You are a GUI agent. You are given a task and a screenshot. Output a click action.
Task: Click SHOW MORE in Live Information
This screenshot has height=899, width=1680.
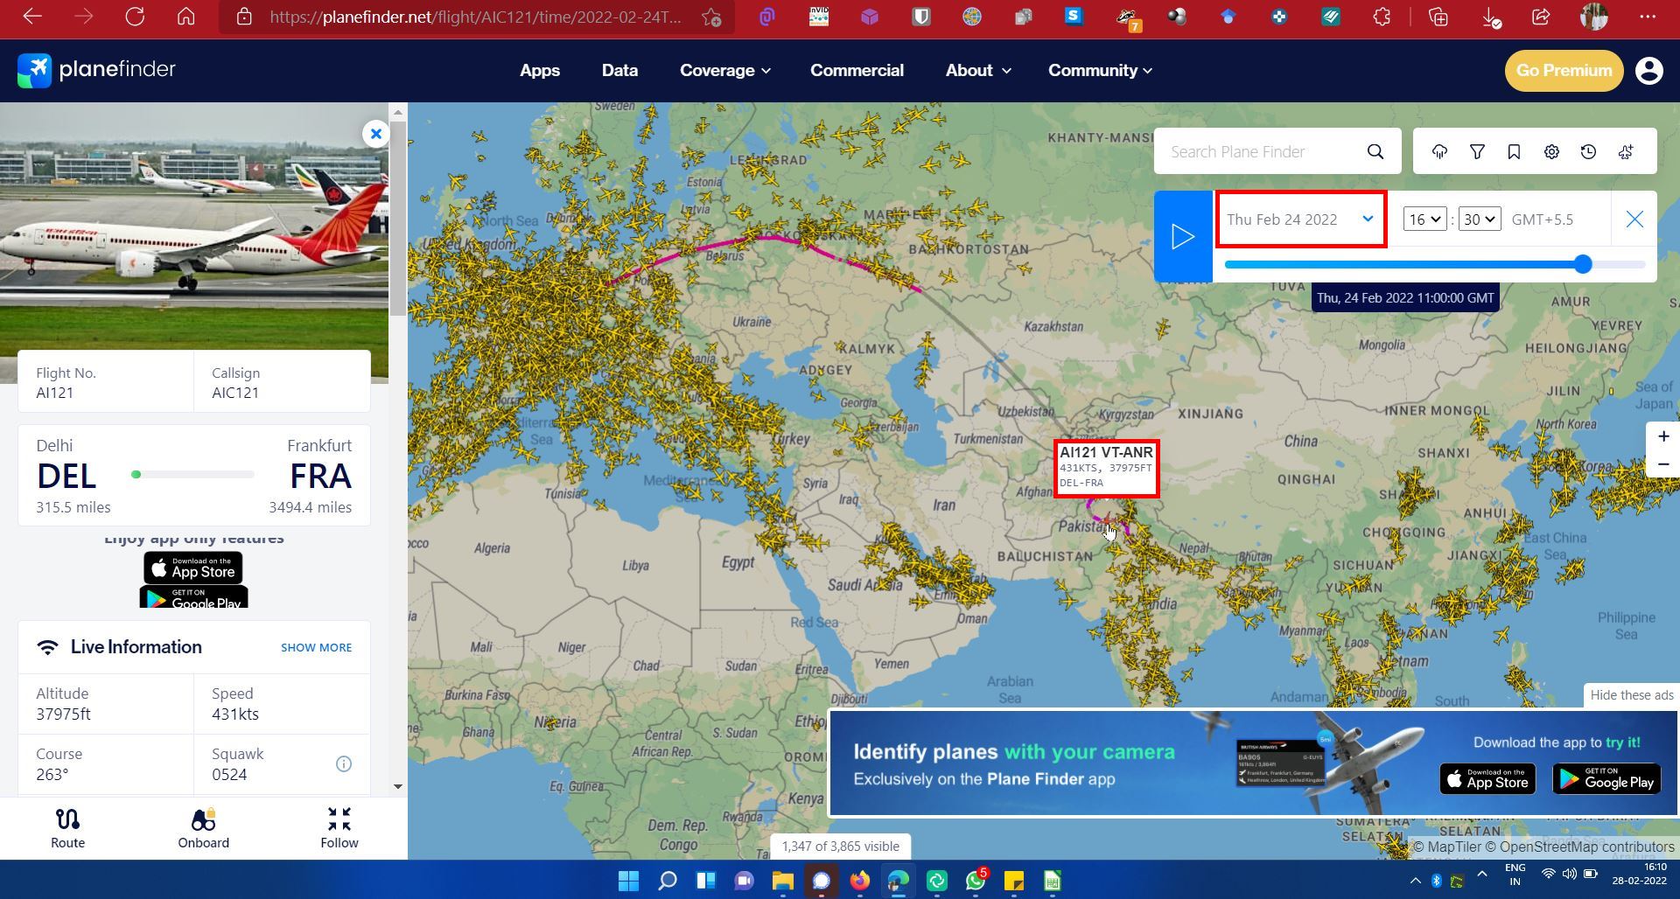[x=316, y=648]
